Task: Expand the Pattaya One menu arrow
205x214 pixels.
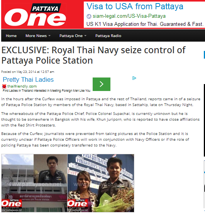Action: click(x=85, y=35)
